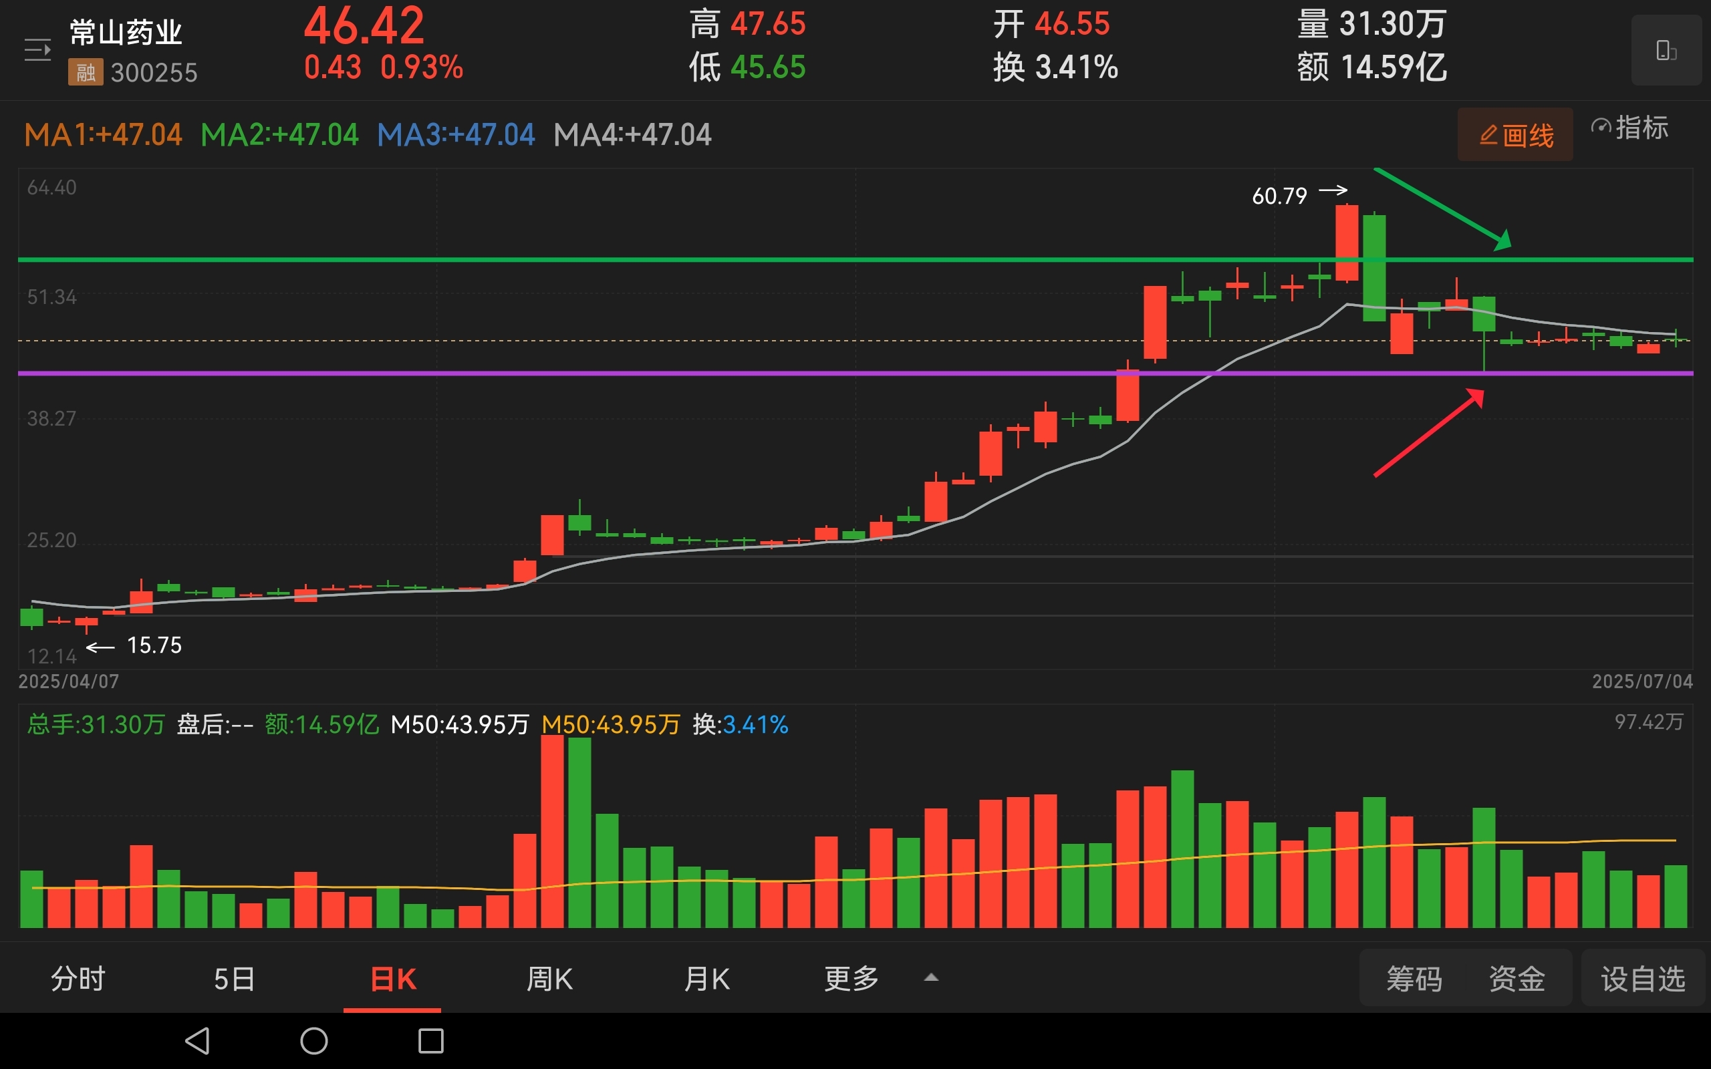Switch to the 周K tab
This screenshot has width=1711, height=1069.
tap(549, 979)
